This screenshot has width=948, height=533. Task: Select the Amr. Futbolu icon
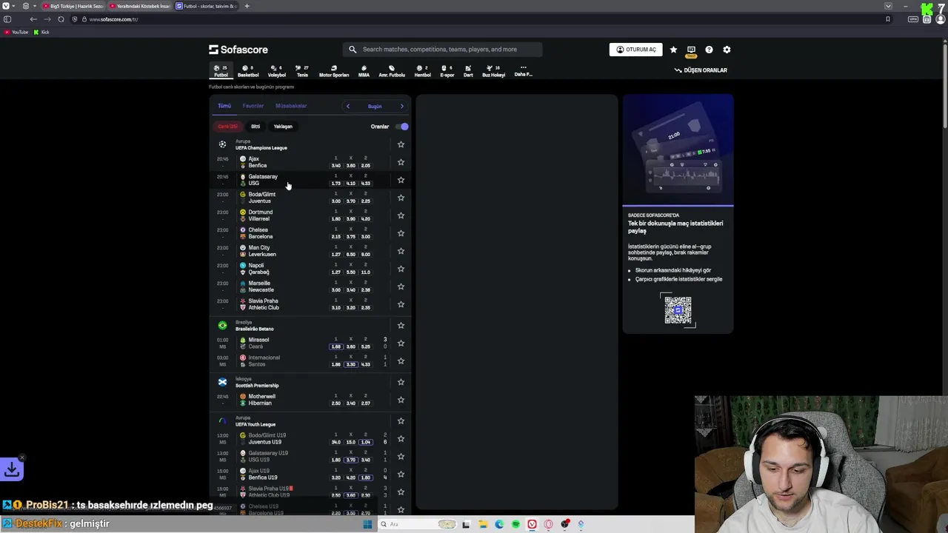pyautogui.click(x=392, y=71)
